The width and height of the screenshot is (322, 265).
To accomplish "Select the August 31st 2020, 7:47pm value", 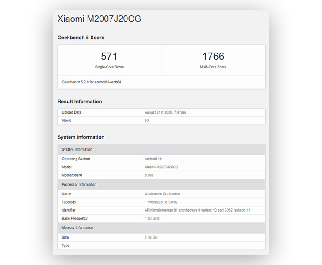I will tap(165, 112).
